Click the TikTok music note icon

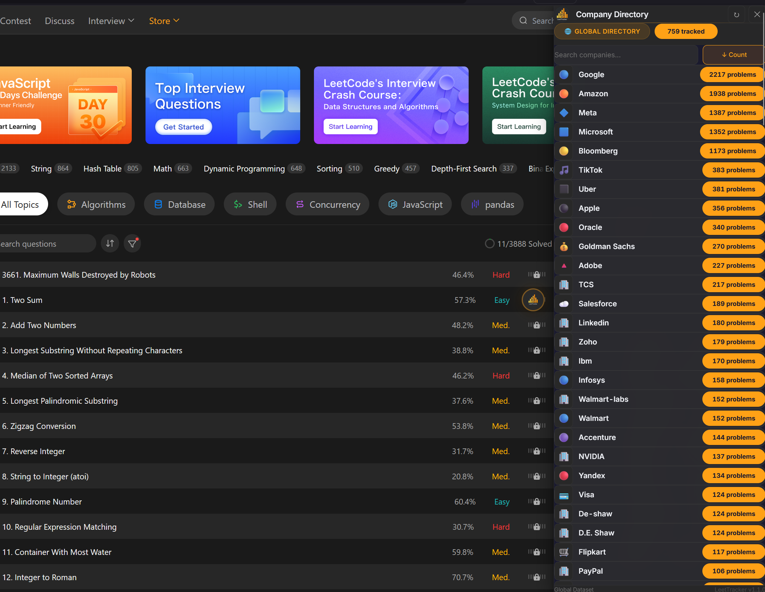tap(564, 170)
